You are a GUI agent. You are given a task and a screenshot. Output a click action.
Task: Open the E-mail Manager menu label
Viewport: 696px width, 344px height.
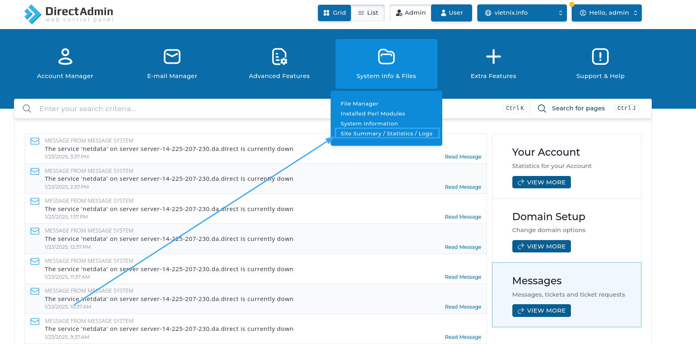[x=172, y=76]
